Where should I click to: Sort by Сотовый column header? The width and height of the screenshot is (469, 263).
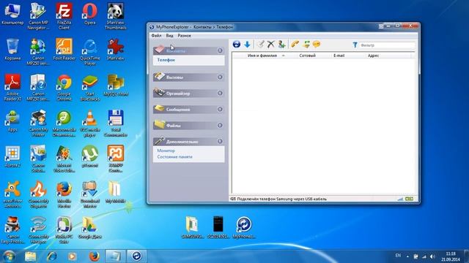(x=308, y=56)
